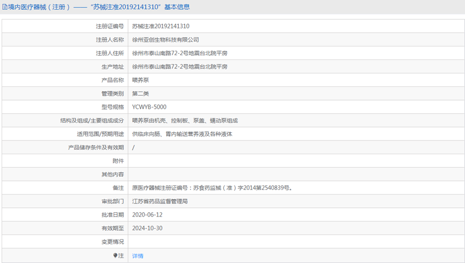Select registration number 苏械注准20192141310 value
The height and width of the screenshot is (263, 465).
(161, 26)
